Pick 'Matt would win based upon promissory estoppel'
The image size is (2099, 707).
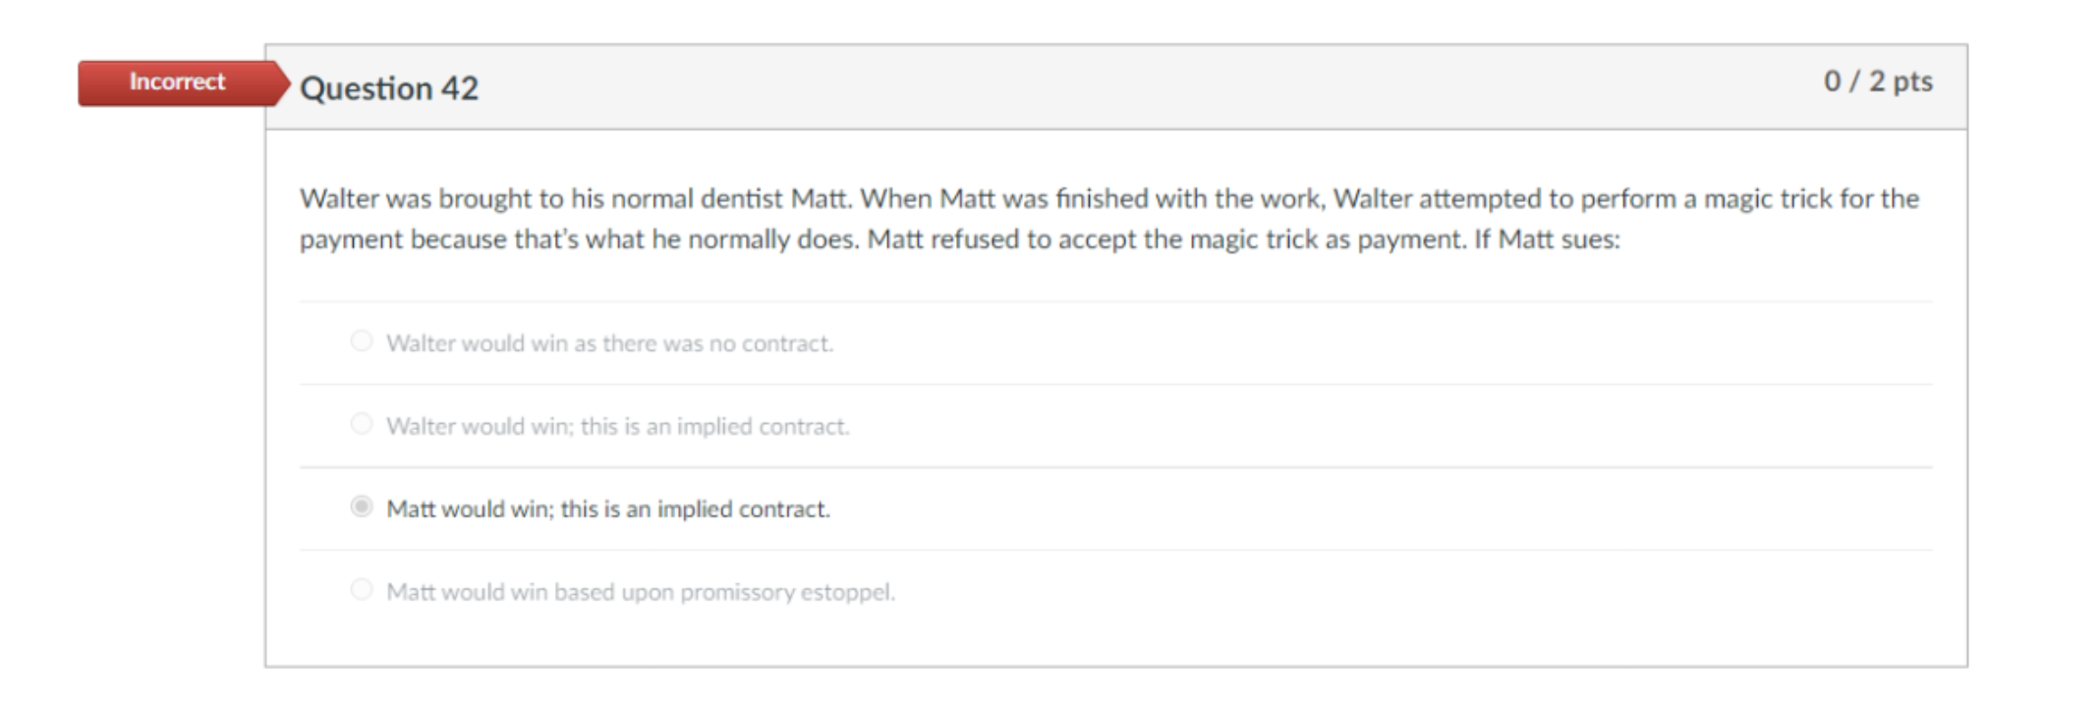[x=362, y=592]
